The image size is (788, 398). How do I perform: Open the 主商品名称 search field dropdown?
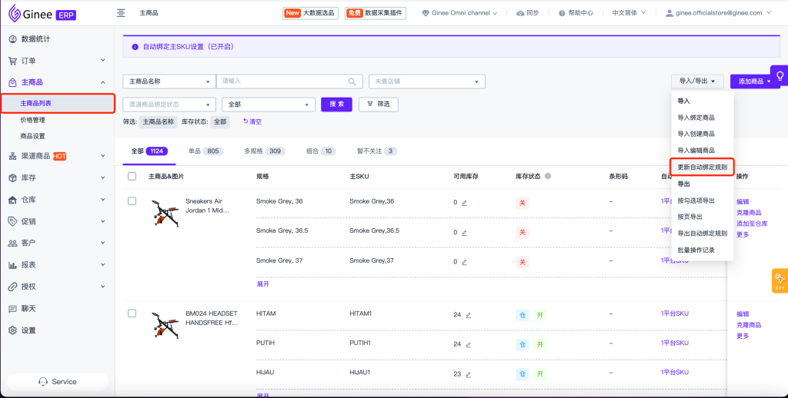point(169,81)
